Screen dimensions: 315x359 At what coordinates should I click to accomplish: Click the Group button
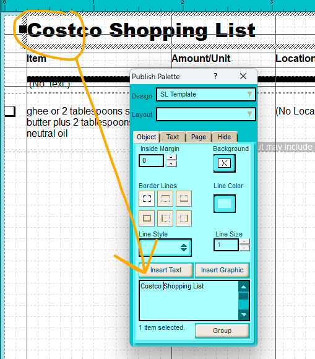click(222, 331)
